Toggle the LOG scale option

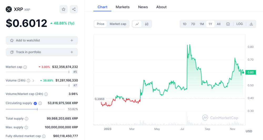(x=239, y=24)
